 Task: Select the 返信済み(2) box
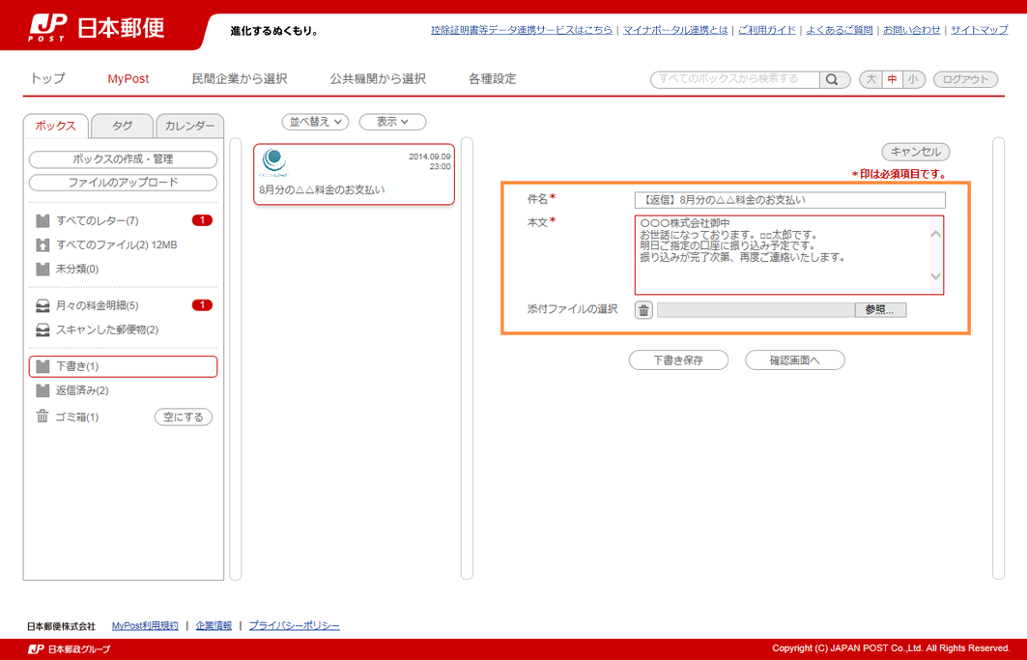click(x=123, y=390)
